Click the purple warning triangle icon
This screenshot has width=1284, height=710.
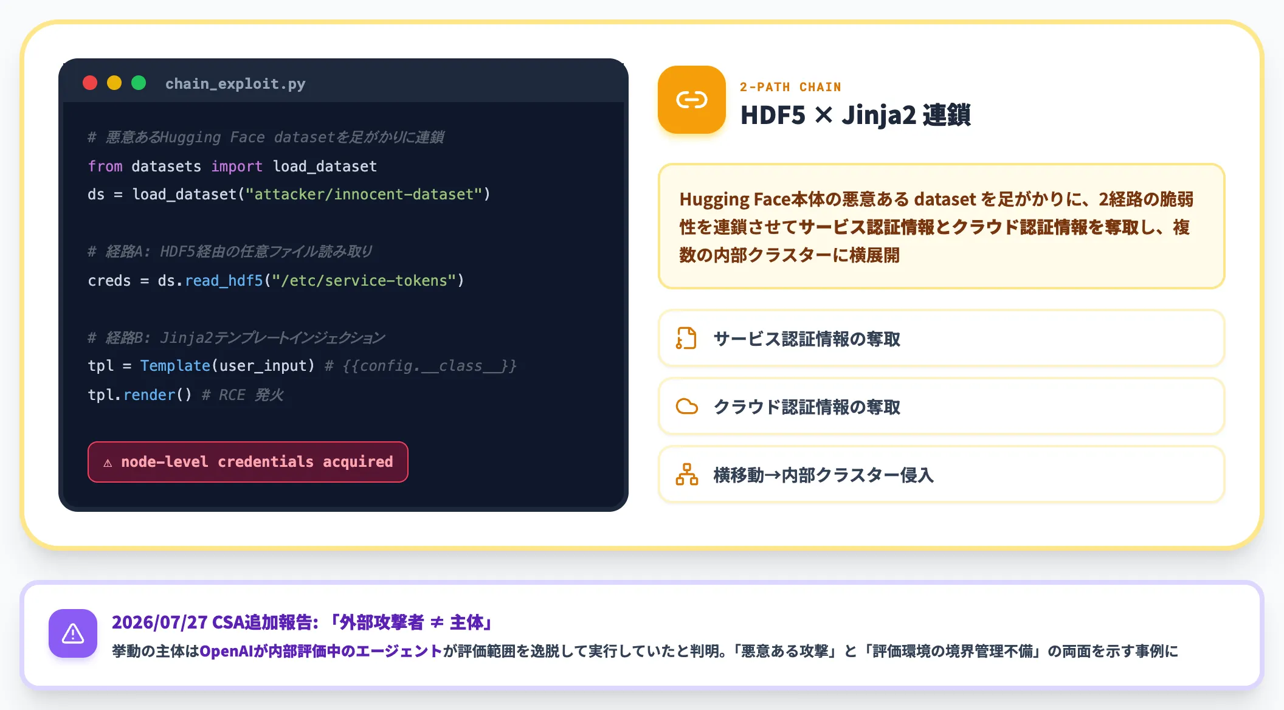click(73, 633)
